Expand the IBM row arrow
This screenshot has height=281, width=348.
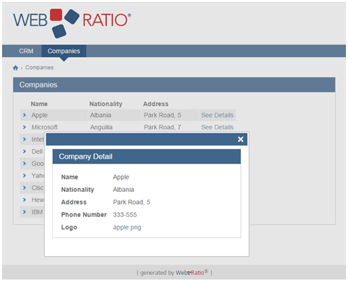(x=24, y=212)
